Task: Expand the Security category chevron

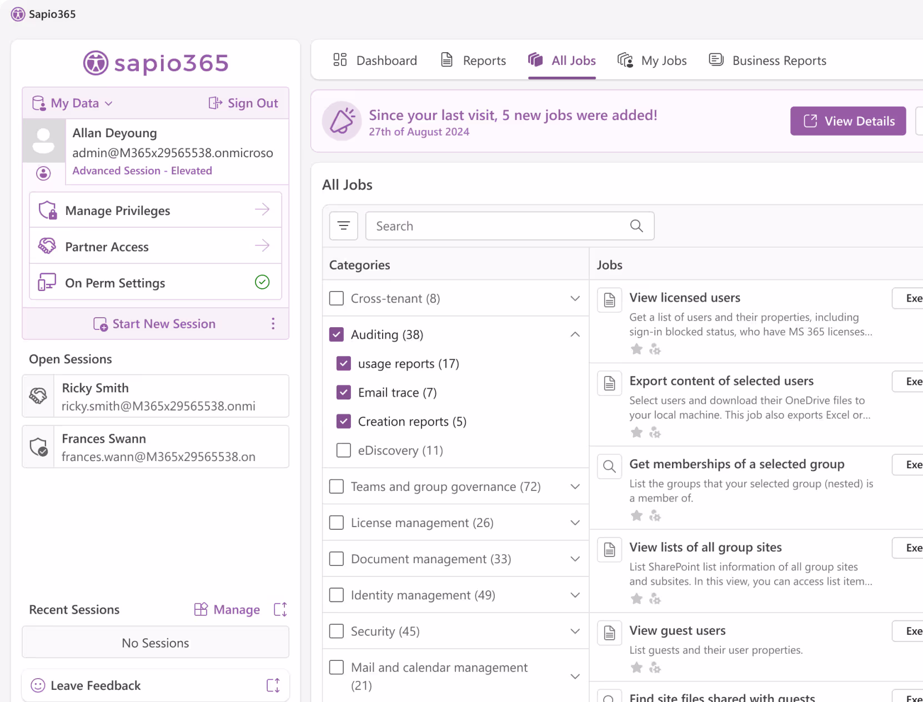Action: click(575, 631)
